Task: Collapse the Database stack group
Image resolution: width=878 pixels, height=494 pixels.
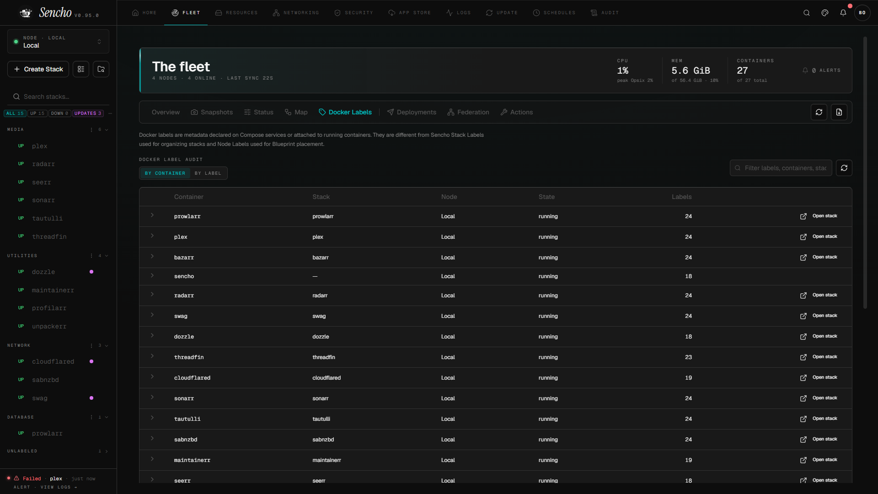Action: coord(107,417)
